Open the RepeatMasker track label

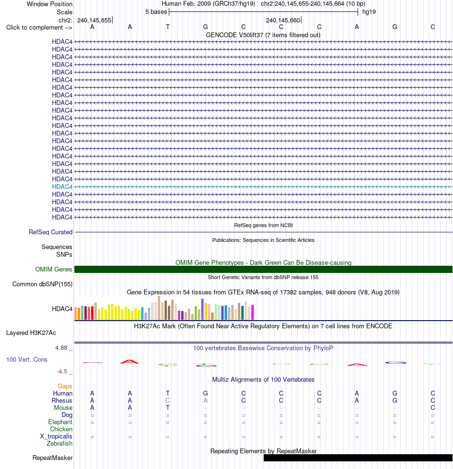pos(52,458)
